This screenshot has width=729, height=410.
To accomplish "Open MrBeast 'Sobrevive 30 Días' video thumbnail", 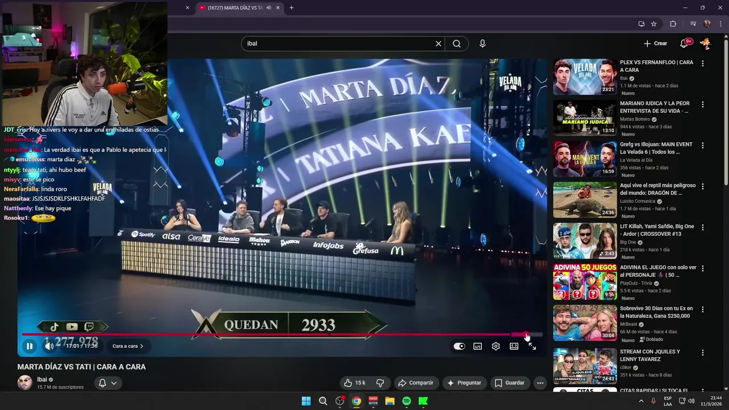I will [x=584, y=323].
